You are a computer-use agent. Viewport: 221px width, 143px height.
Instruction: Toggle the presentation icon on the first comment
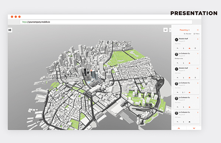coord(189,48)
